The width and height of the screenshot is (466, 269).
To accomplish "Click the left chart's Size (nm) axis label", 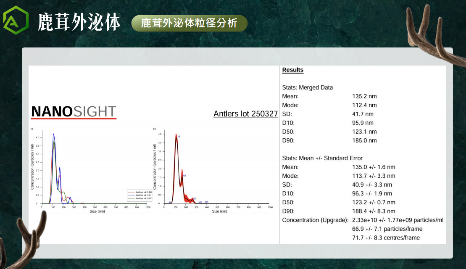I will point(97,211).
